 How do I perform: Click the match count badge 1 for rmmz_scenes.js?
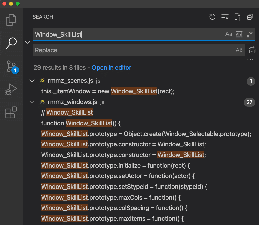pos(251,81)
